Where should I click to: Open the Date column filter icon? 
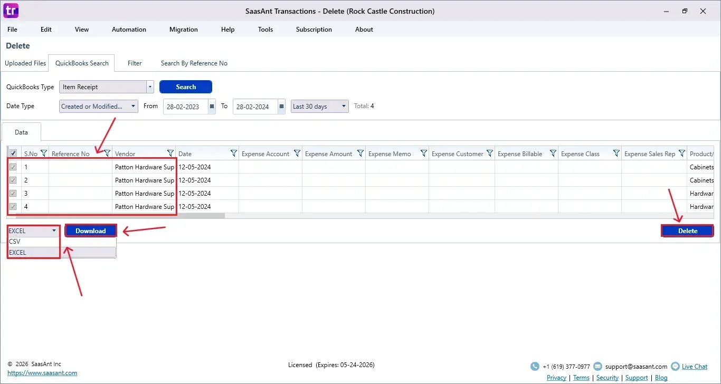[x=234, y=153]
